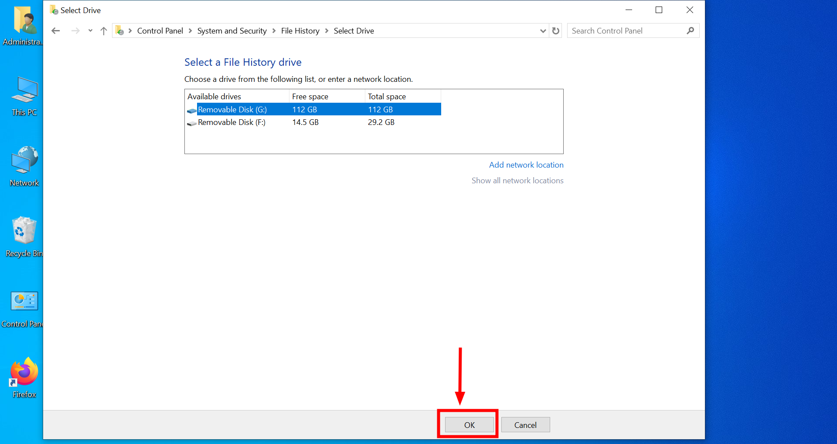The width and height of the screenshot is (837, 444).
Task: Expand the chevron after File History
Action: tap(327, 30)
